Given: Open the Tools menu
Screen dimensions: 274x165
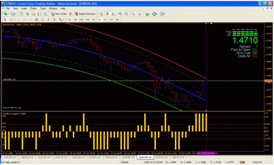Looking at the screenshot, I should pyautogui.click(x=43, y=8).
